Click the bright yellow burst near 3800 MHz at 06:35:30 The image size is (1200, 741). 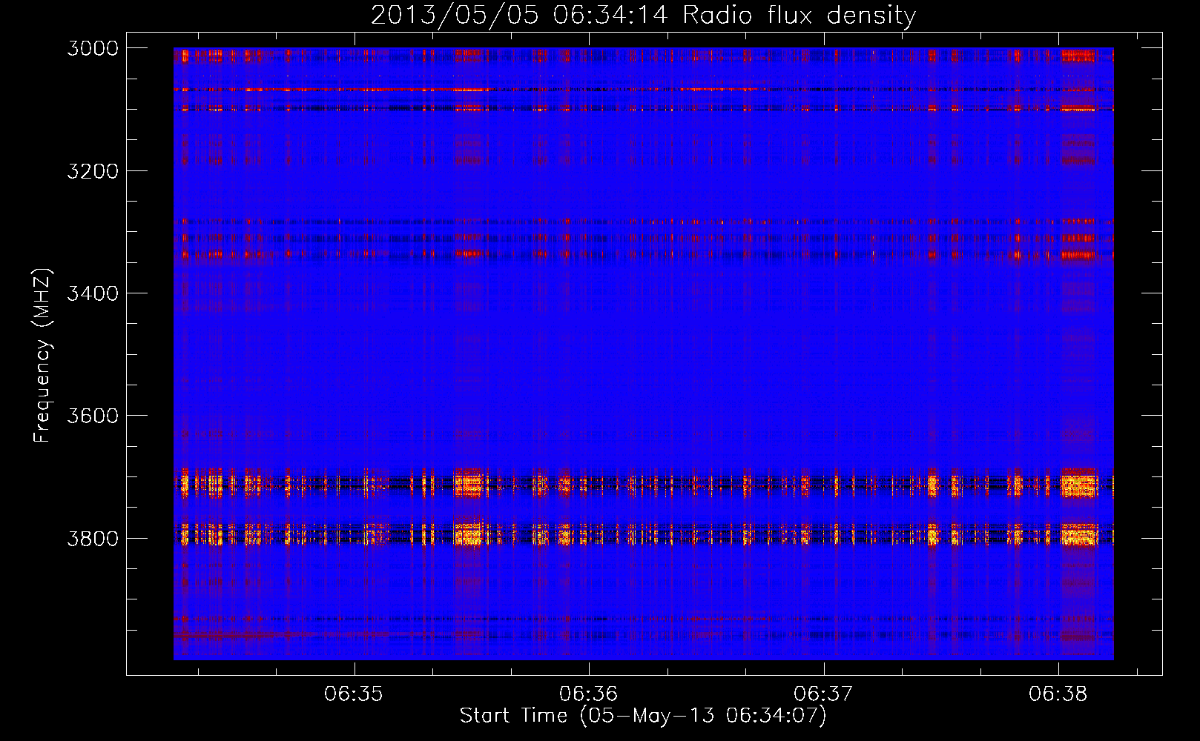tap(469, 534)
